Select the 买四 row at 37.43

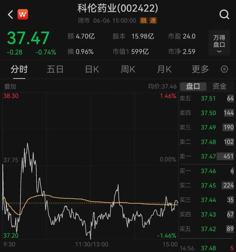[207, 214]
